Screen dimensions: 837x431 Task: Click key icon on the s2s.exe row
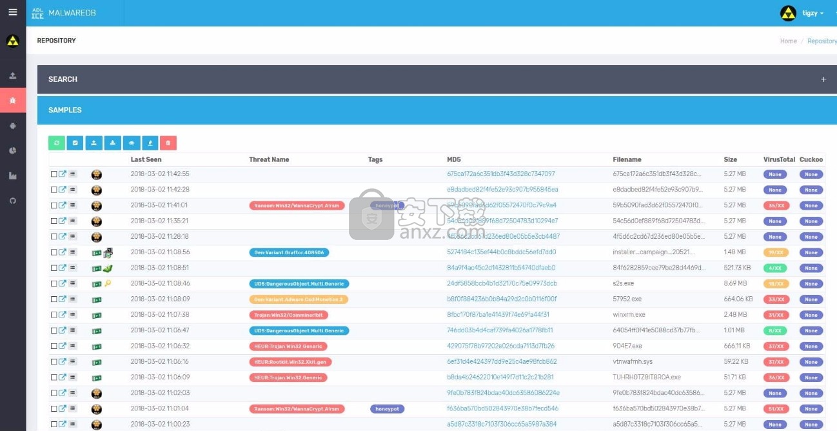(x=108, y=284)
